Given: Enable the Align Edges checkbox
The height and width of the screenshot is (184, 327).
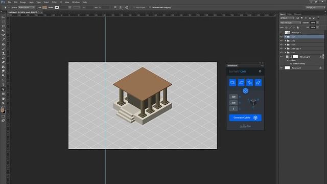Looking at the screenshot, I should click(134, 8).
